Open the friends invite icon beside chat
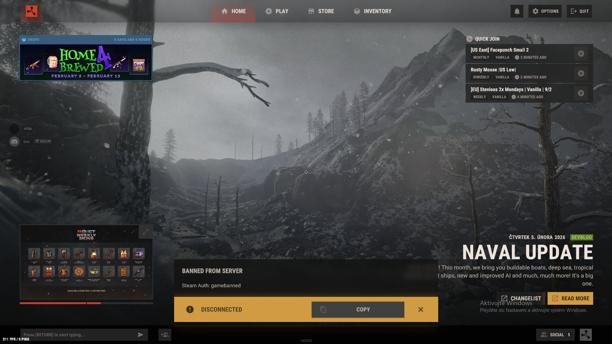Viewport: 612px width, 344px height. (165, 335)
